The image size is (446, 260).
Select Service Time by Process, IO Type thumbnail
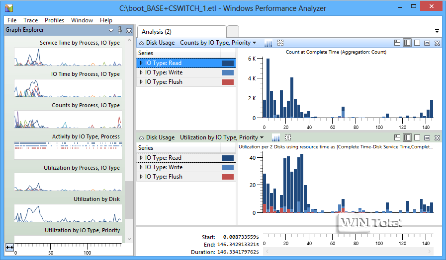(x=68, y=57)
